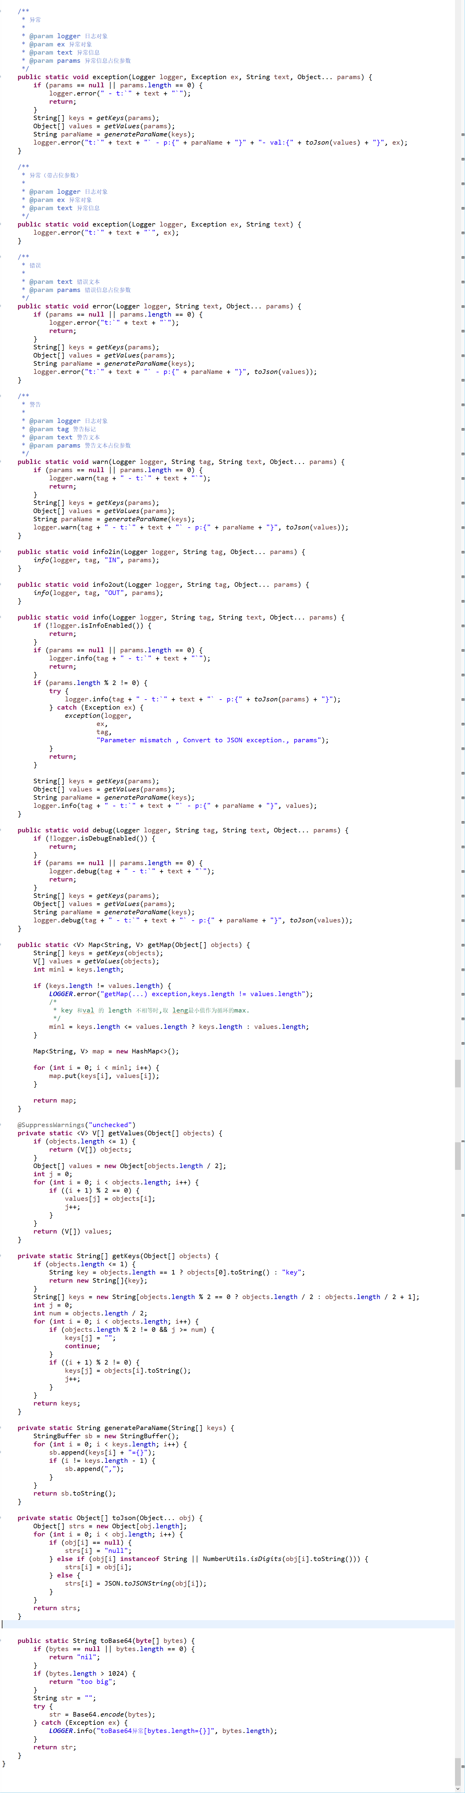
Task: Click the "return new String[]{key};" statement
Action: coord(98,1281)
